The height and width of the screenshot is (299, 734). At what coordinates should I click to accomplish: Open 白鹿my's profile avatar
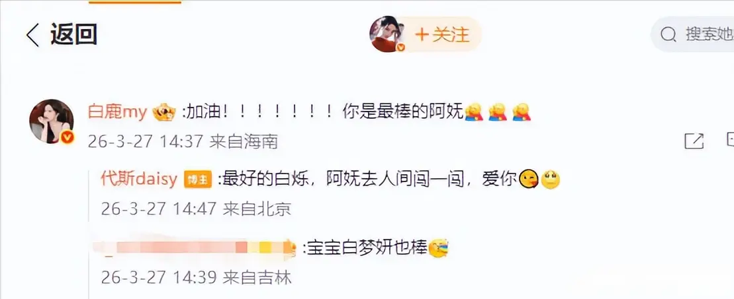[52, 121]
